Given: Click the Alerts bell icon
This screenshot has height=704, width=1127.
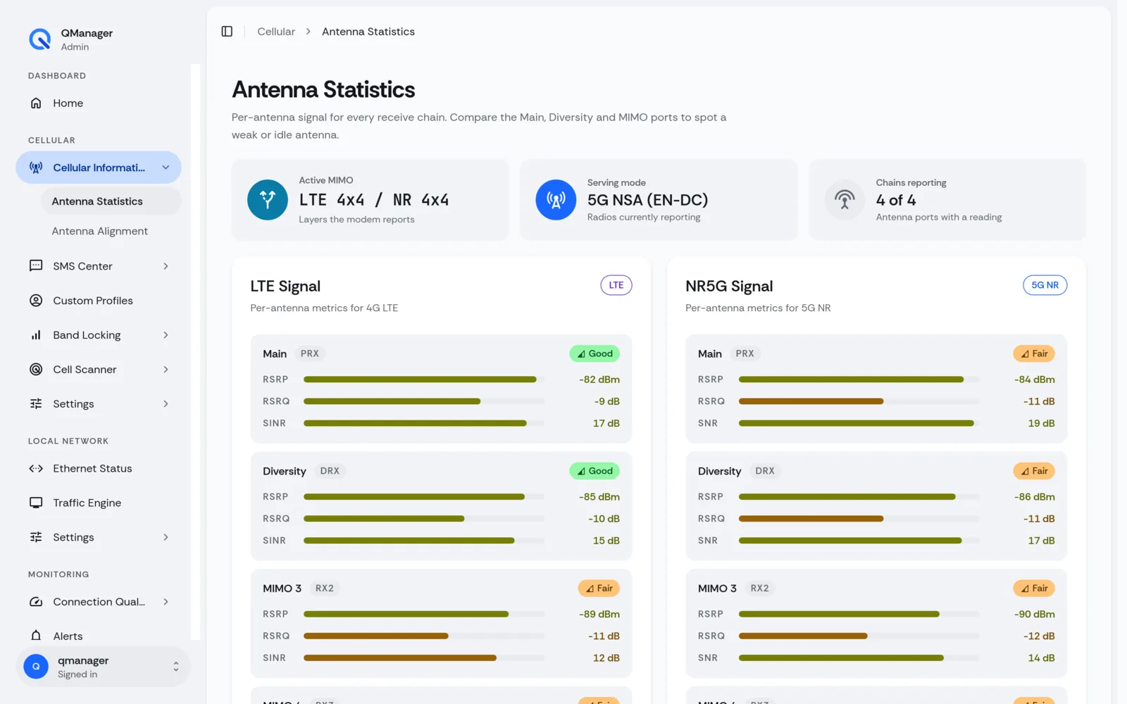Looking at the screenshot, I should click(36, 636).
